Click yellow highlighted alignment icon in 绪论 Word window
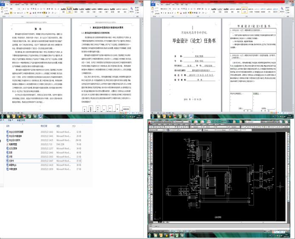295x239 pixels. pyautogui.click(x=45, y=13)
